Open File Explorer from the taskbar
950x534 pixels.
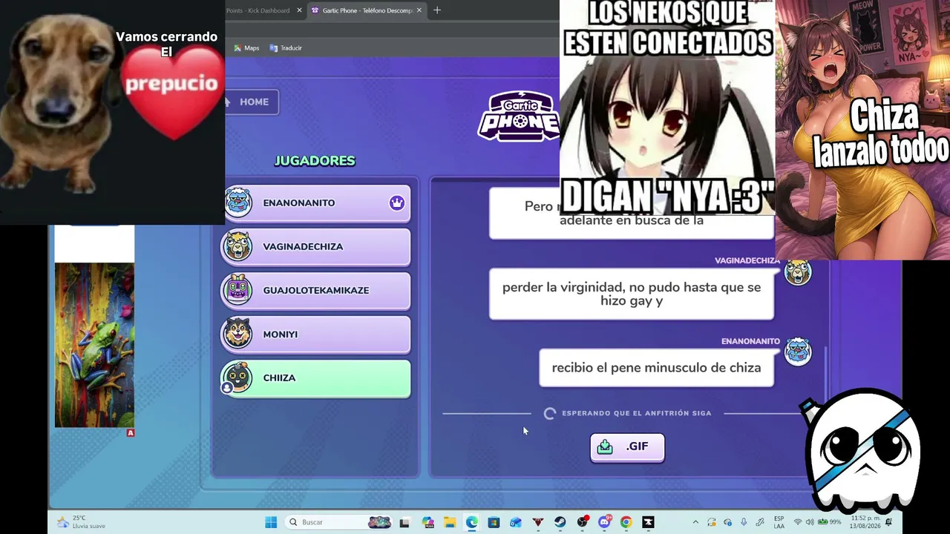[450, 522]
